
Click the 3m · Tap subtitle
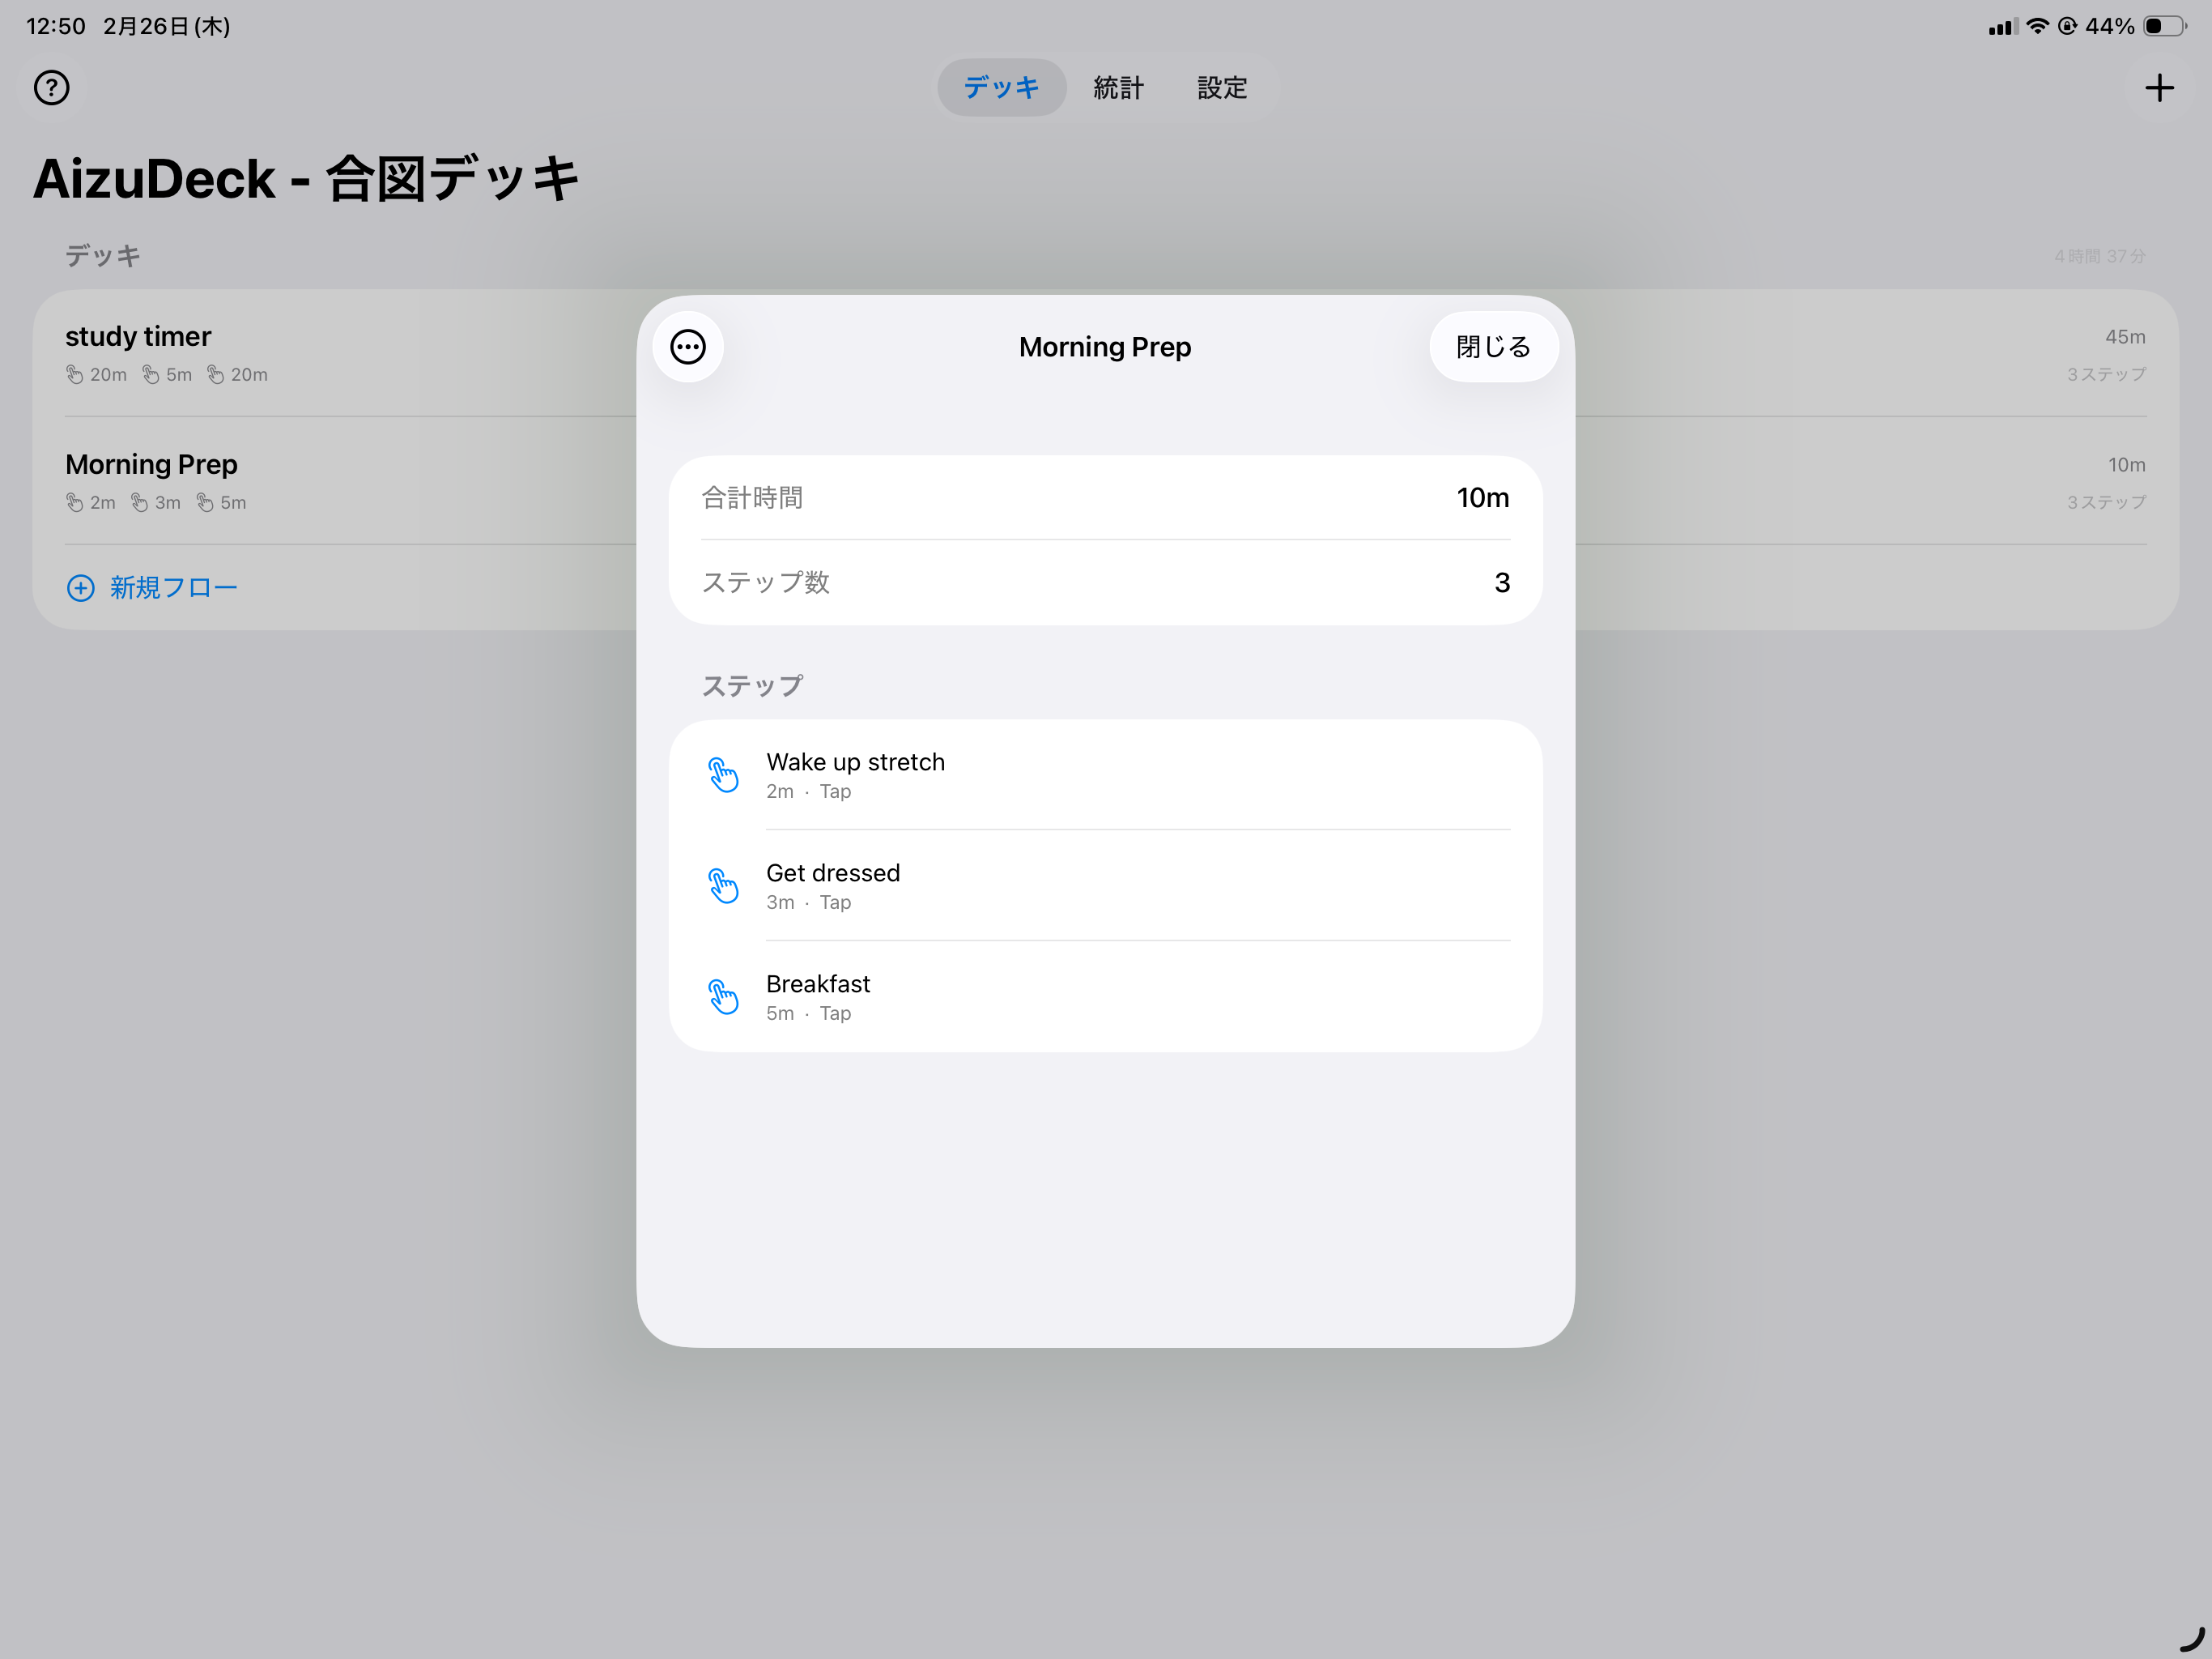[x=808, y=902]
